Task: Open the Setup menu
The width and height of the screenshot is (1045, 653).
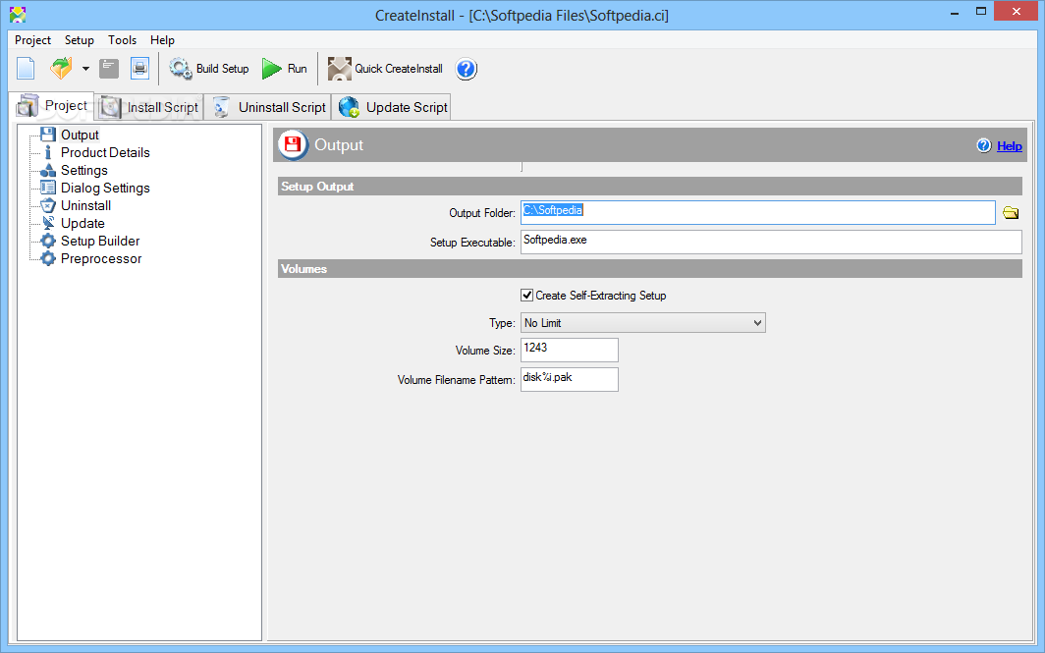Action: tap(80, 40)
